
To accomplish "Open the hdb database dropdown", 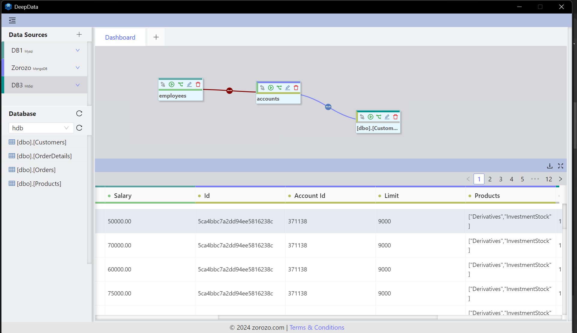I will click(x=41, y=128).
